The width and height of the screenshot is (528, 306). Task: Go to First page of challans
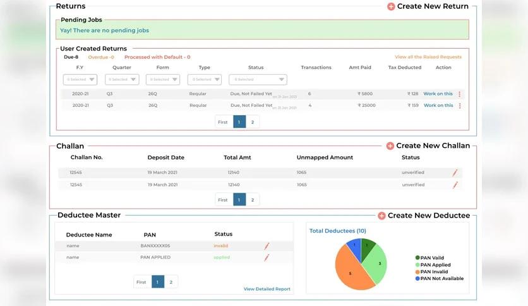222,200
